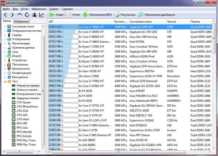This screenshot has height=156, width=218.
Task: Select the База данных database icon
Action: (x=9, y=77)
